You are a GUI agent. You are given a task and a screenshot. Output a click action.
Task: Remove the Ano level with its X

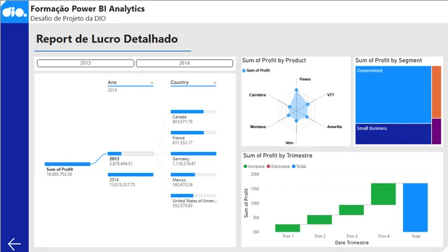(x=152, y=83)
